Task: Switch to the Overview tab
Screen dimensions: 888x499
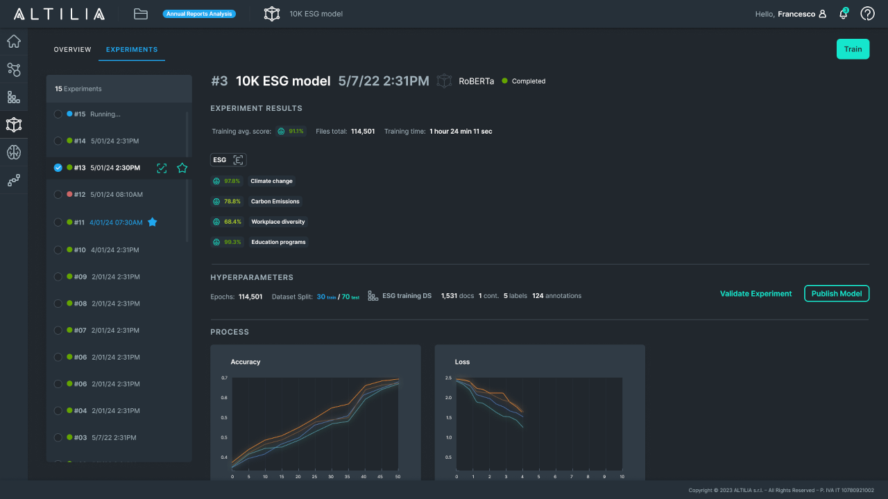Action: click(x=72, y=50)
